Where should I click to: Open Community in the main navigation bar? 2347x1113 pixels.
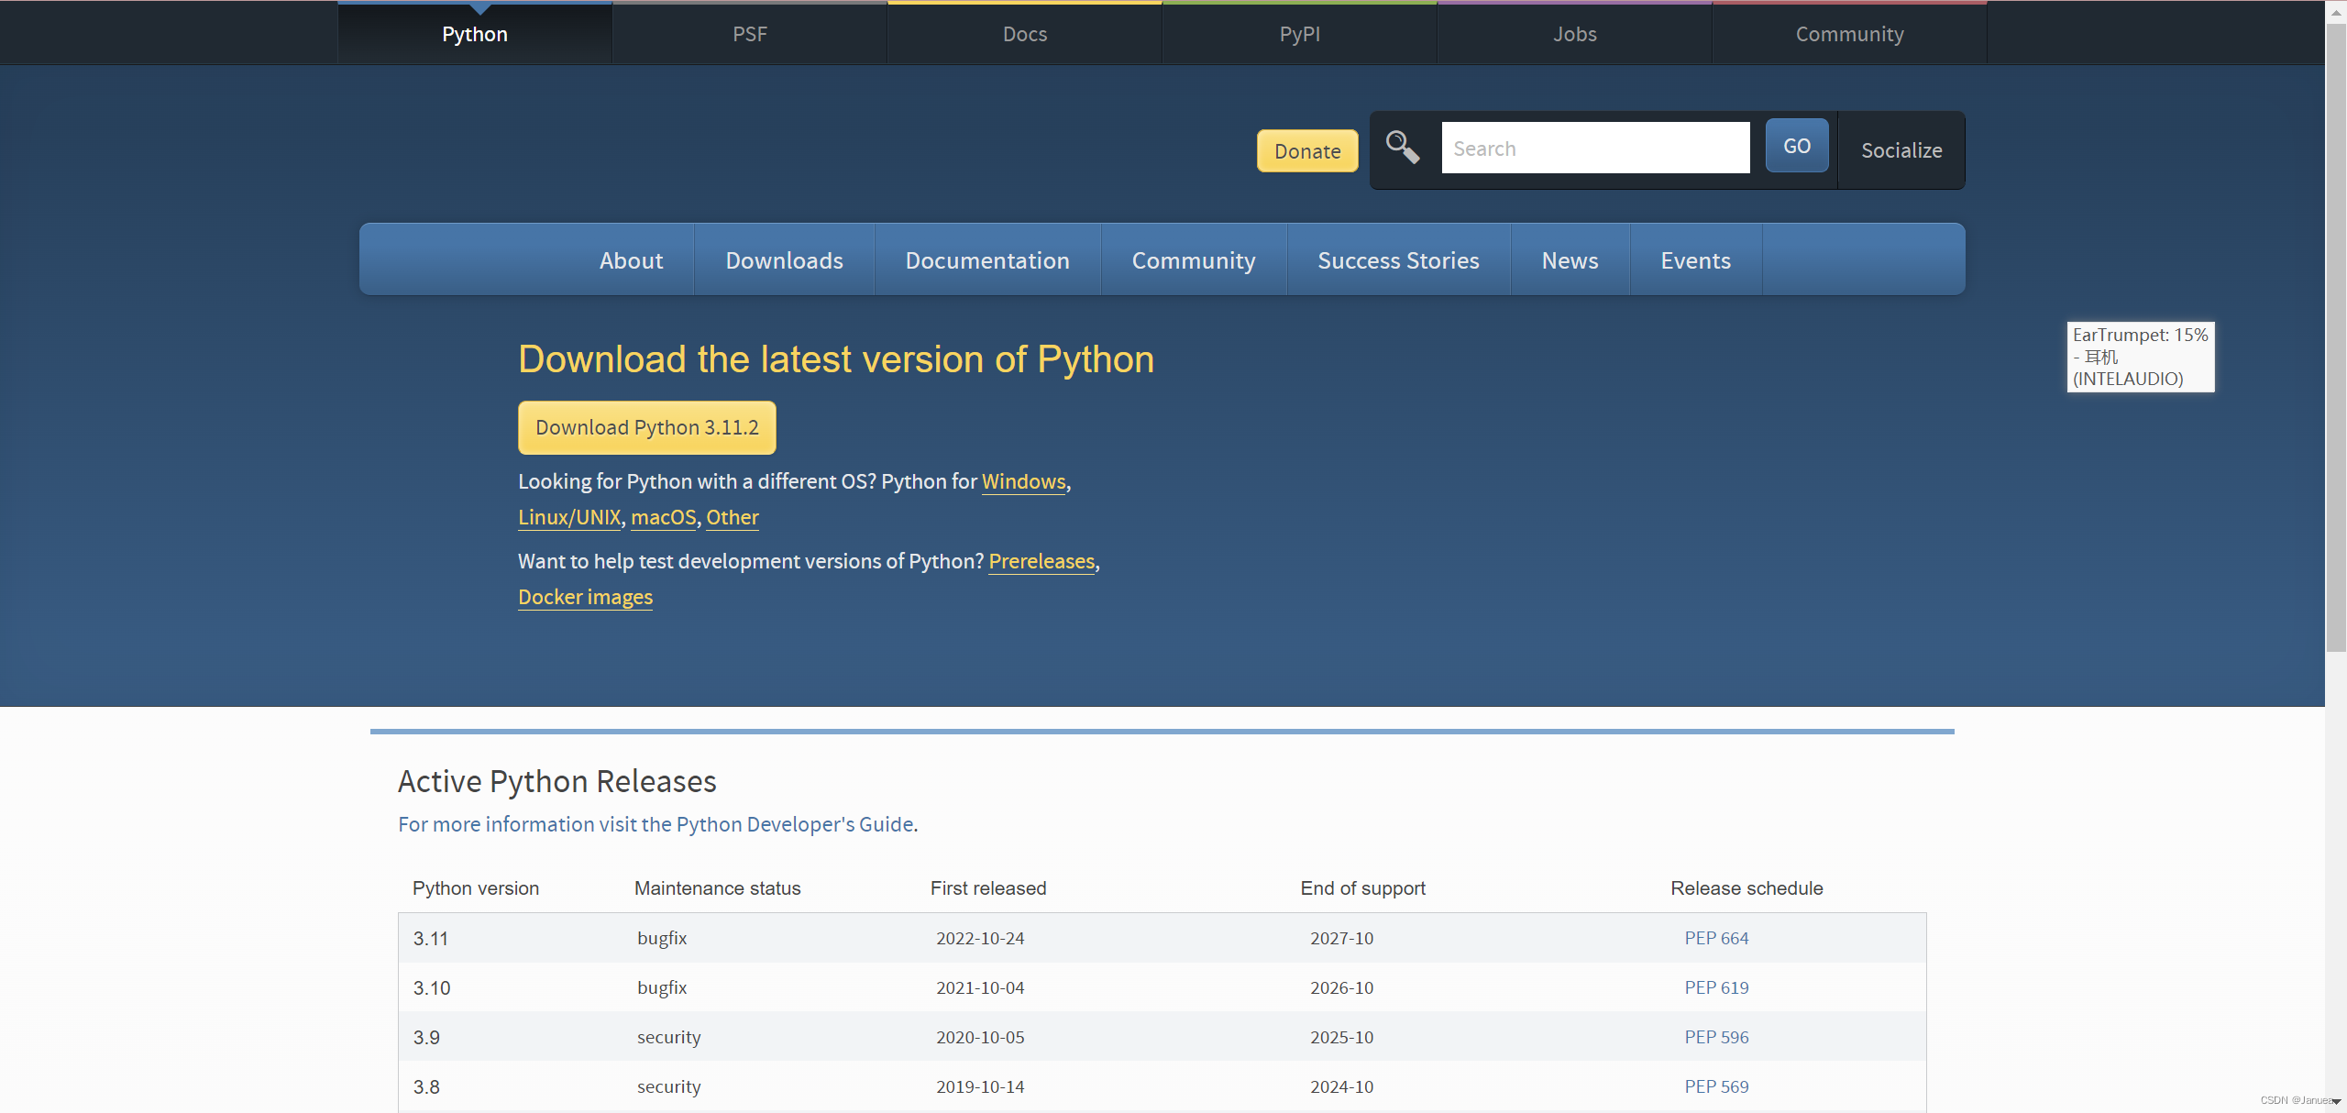pyautogui.click(x=1194, y=260)
